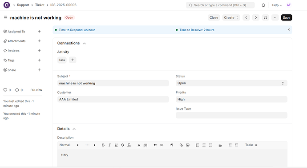307x168 pixels.
Task: Print the ticket using printer icon
Action: pos(265,18)
